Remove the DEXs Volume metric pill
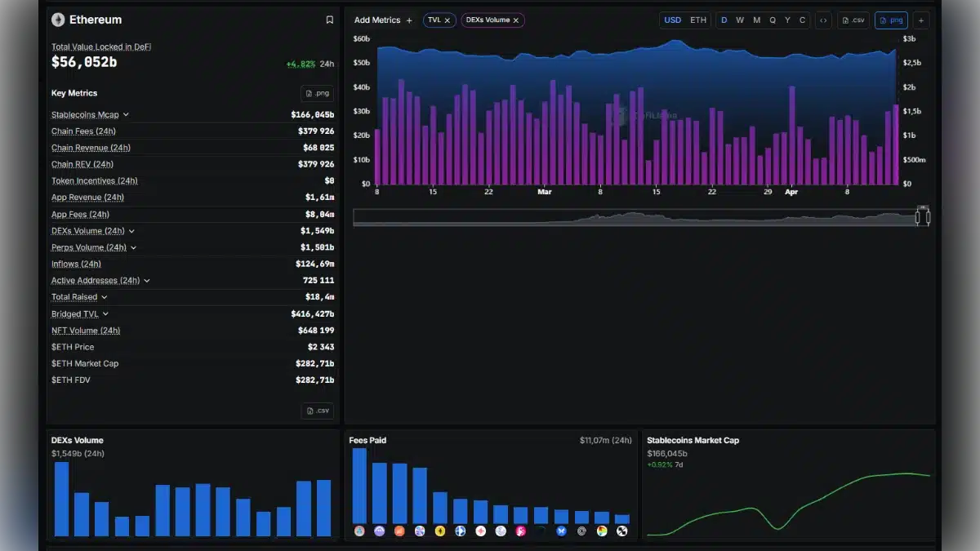This screenshot has height=551, width=980. (x=516, y=20)
